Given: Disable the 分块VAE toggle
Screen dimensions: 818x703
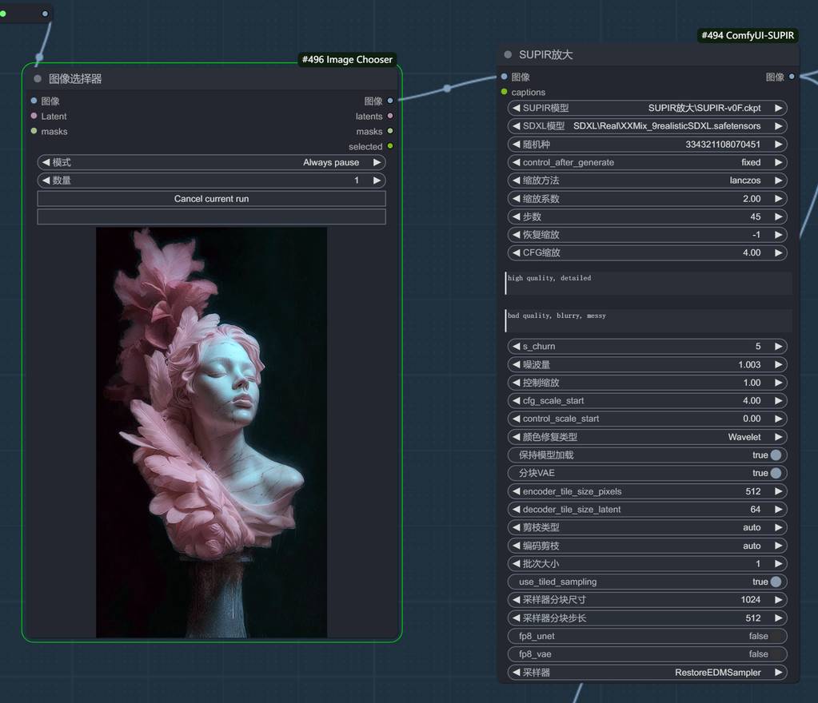Looking at the screenshot, I should [775, 473].
